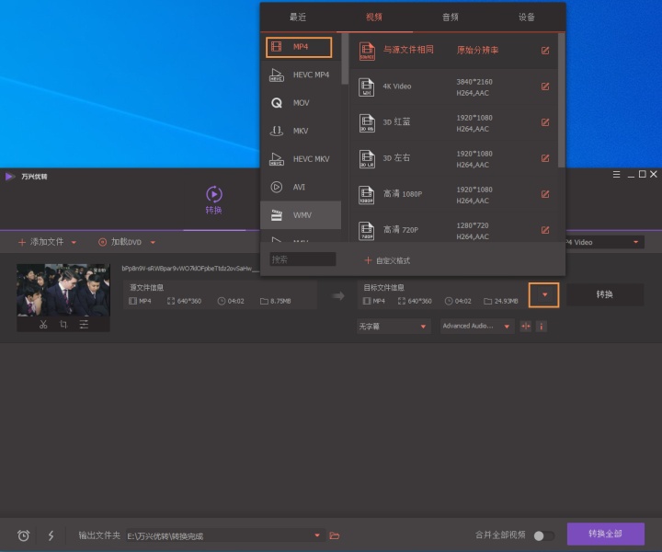662x552 pixels.
Task: Choose WMV format
Action: [301, 215]
